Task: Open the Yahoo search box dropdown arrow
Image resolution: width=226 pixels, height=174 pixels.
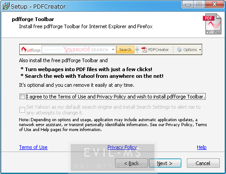Action: coord(113,50)
